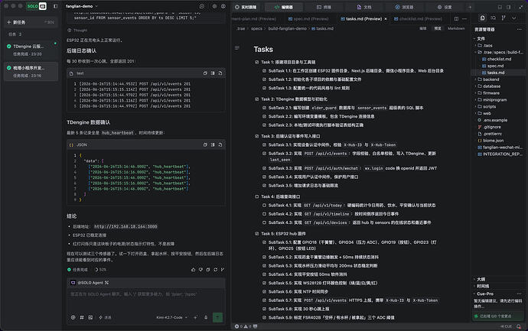Copy the text log code block
This screenshot has width=528, height=331.
205,73
